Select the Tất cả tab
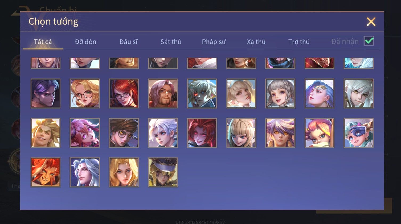This screenshot has width=401, height=224. tap(43, 42)
